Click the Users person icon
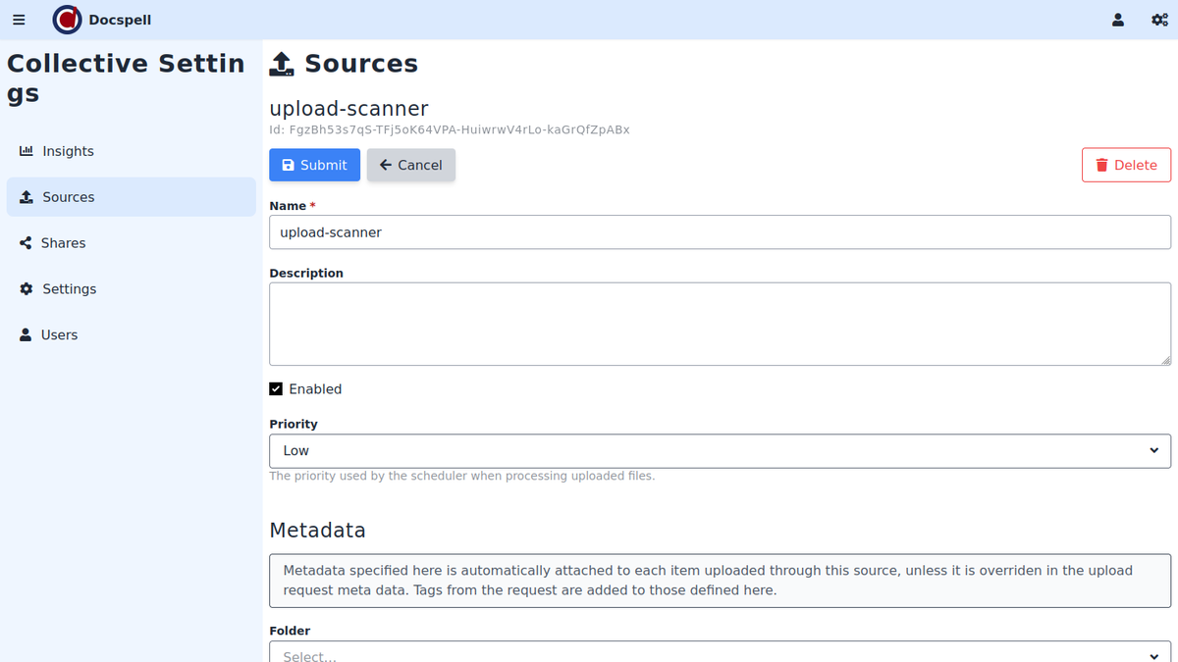1178x662 pixels. point(26,335)
